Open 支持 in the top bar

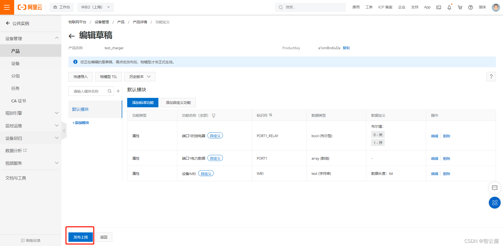point(415,7)
